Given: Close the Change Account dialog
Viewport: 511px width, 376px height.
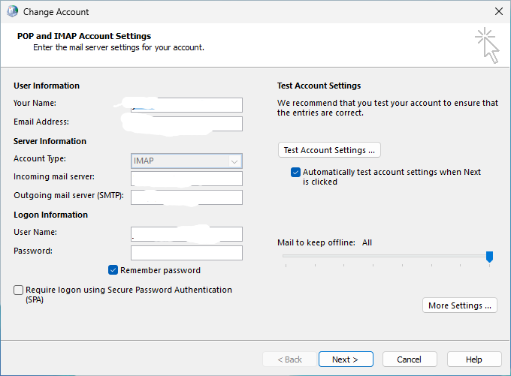Looking at the screenshot, I should (498, 12).
